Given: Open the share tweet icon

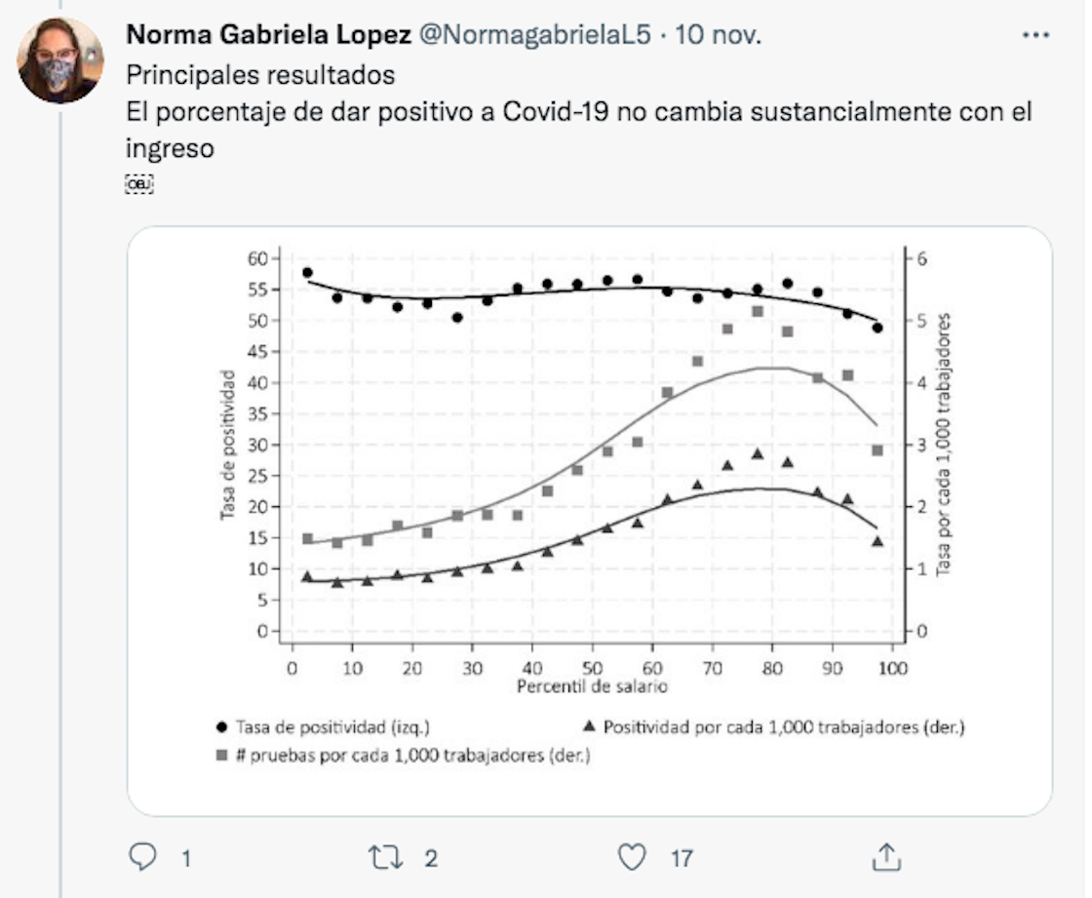Looking at the screenshot, I should coord(885,857).
